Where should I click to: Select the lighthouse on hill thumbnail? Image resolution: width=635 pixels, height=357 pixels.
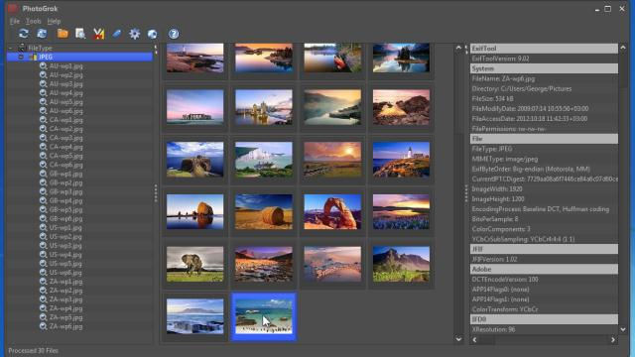(x=401, y=159)
